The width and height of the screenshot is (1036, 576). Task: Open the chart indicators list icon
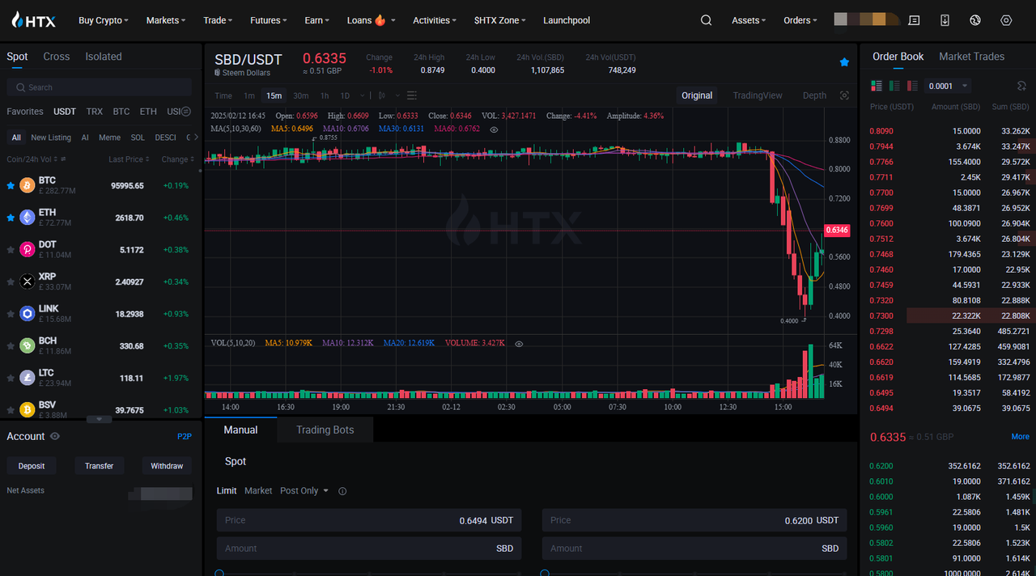pyautogui.click(x=412, y=95)
